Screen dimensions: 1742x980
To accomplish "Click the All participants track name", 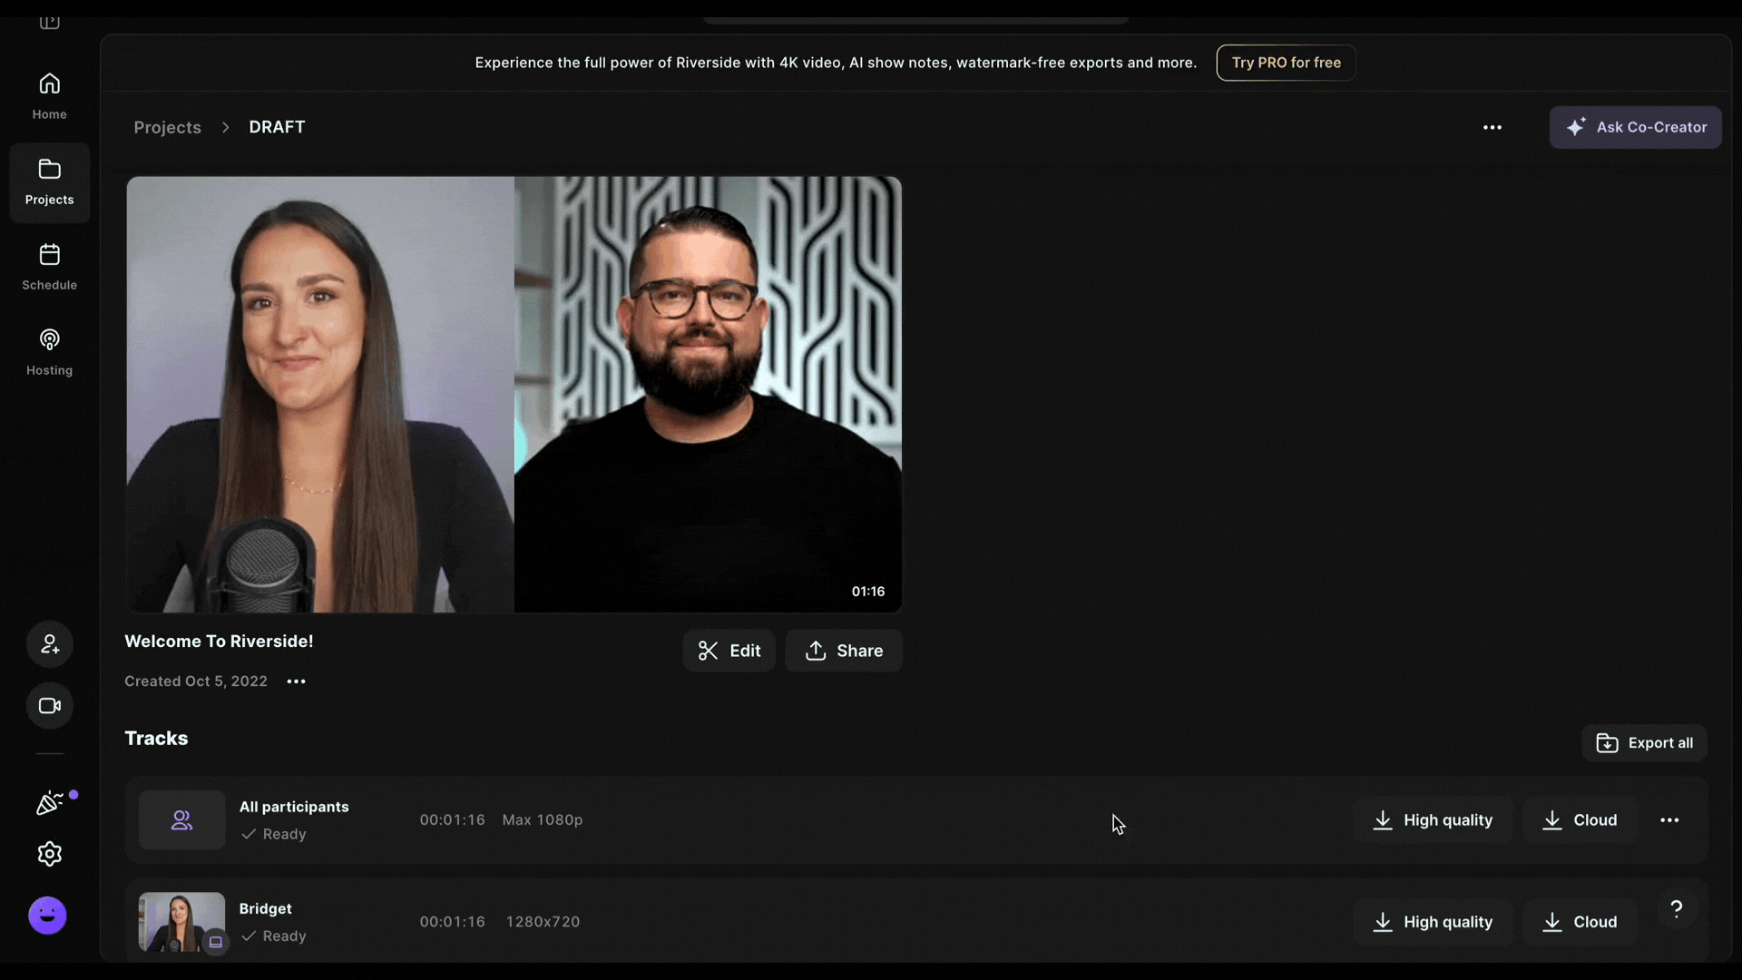I will (294, 807).
